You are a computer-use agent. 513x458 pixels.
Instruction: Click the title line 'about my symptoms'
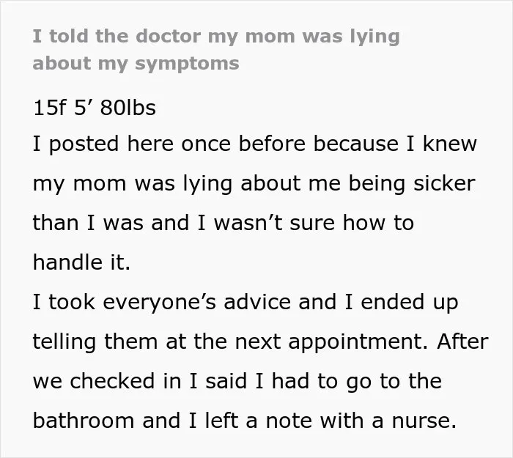(136, 64)
